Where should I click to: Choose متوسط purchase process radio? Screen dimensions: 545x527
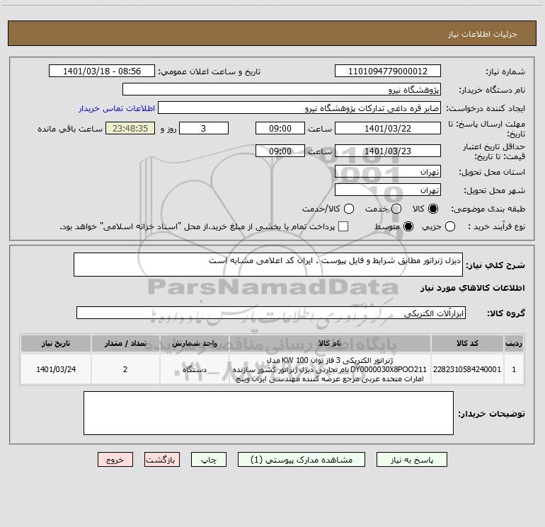click(408, 226)
